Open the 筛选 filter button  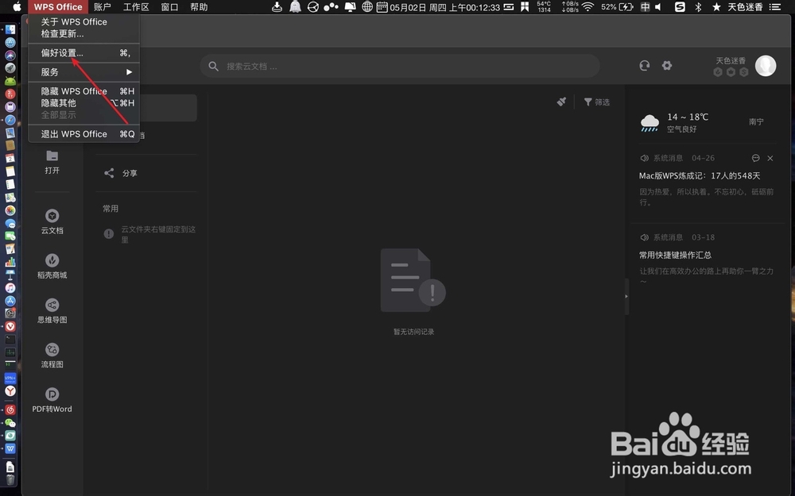coord(597,102)
